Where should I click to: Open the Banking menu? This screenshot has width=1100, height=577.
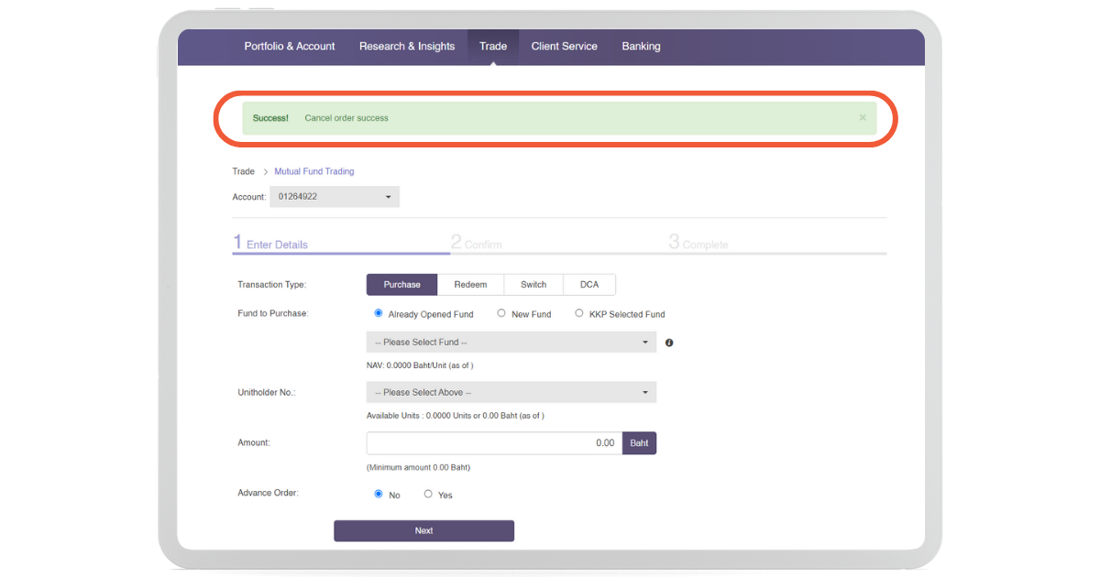(641, 47)
